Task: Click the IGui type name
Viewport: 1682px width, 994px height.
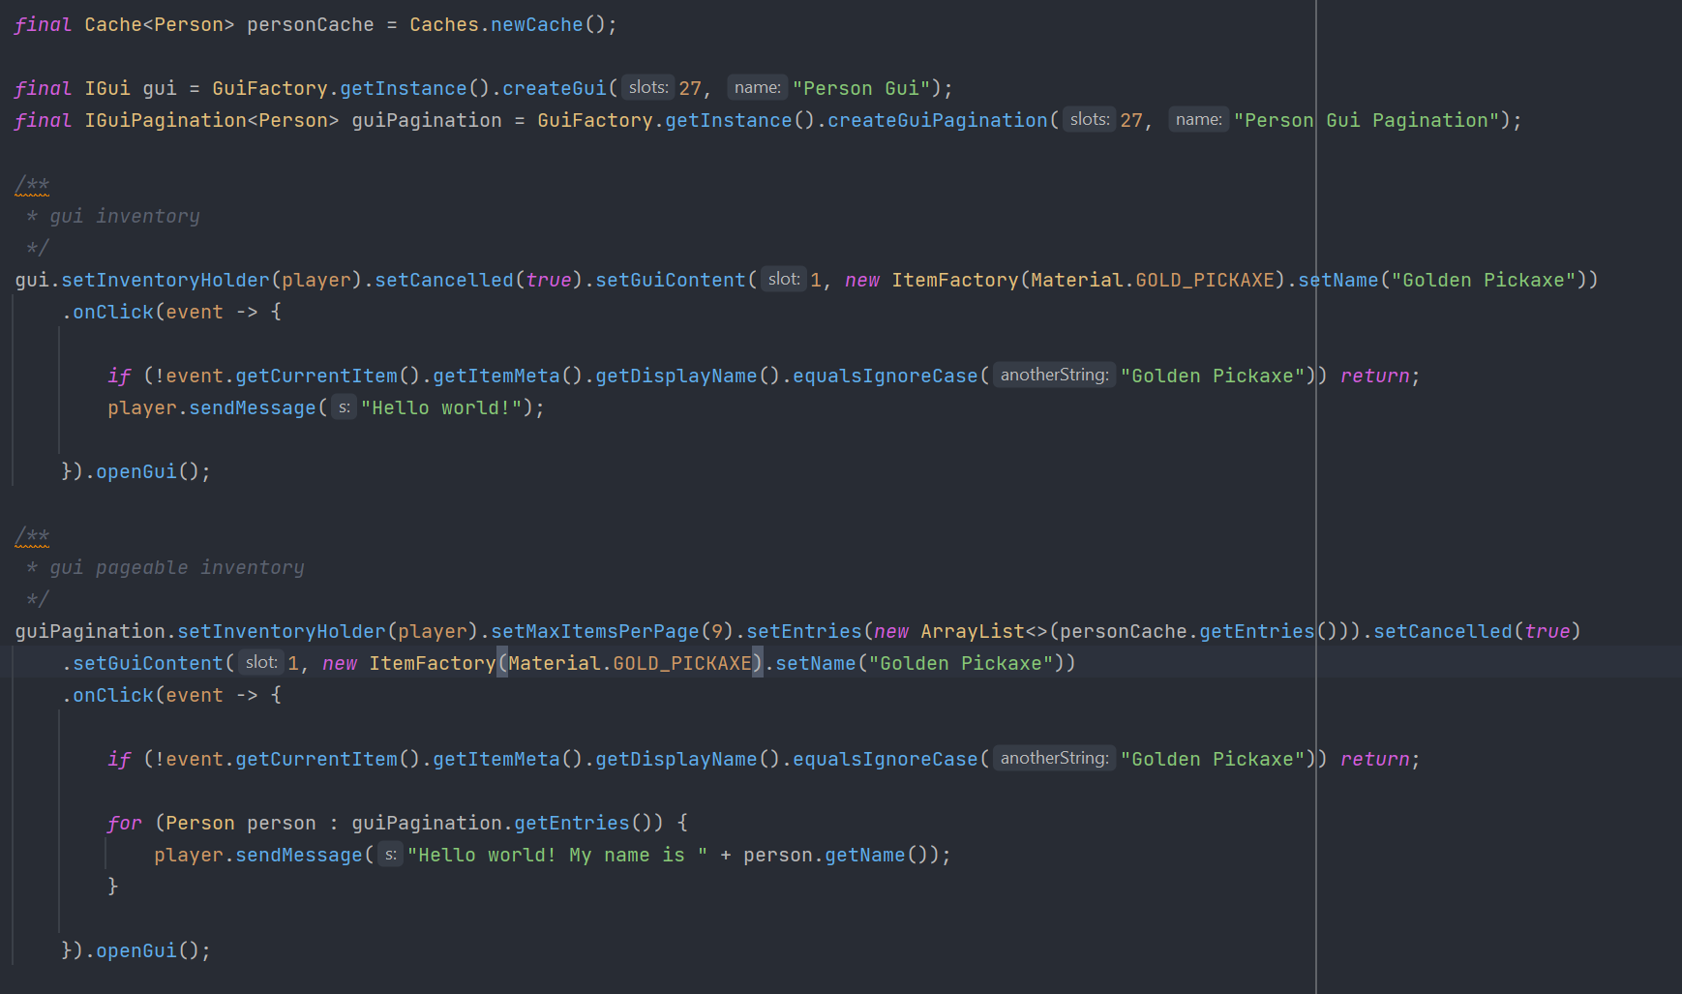Action: click(x=107, y=88)
